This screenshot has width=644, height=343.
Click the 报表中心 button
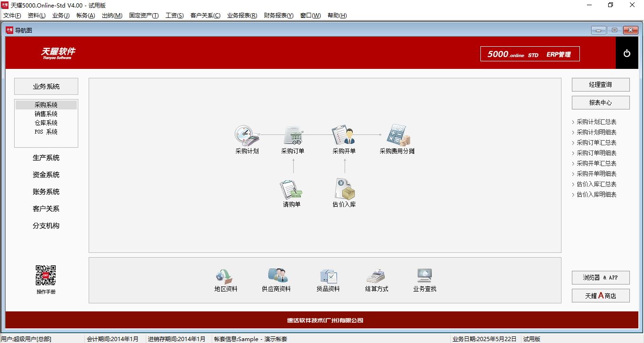tap(601, 102)
